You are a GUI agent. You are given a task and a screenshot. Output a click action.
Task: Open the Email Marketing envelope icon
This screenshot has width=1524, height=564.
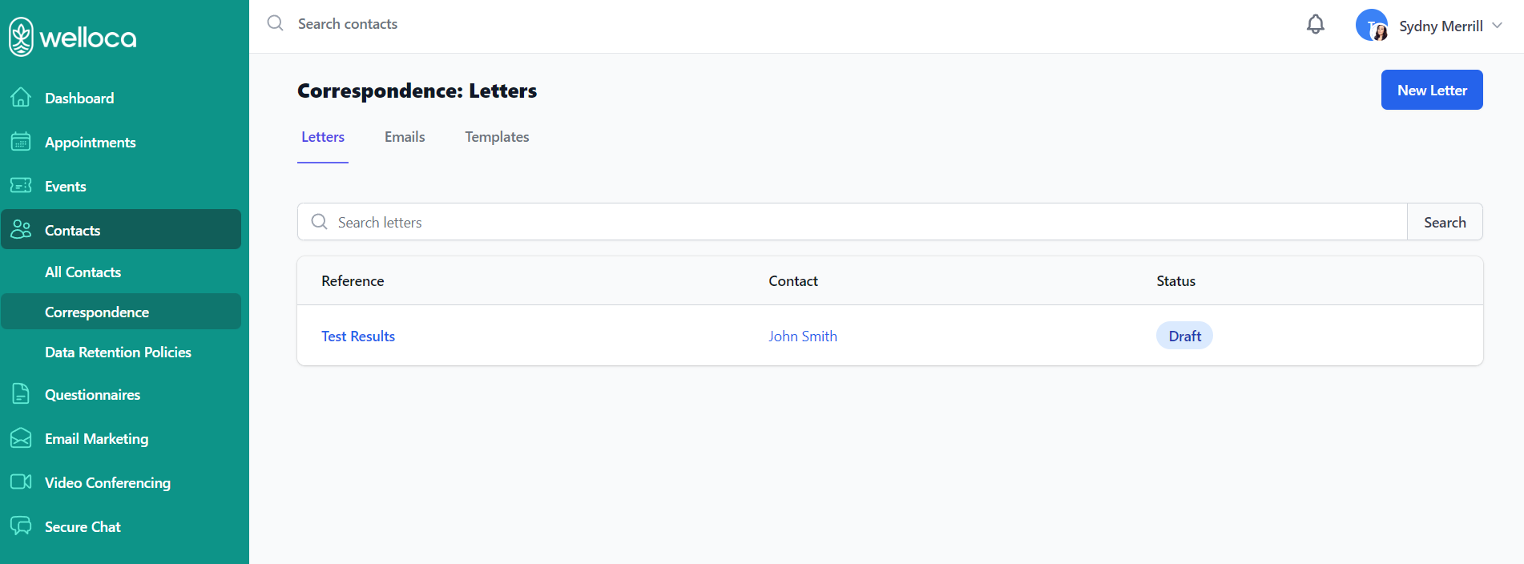point(21,438)
